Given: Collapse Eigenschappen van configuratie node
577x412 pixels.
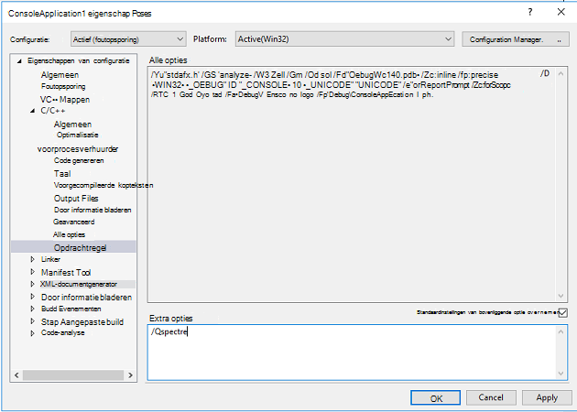Looking at the screenshot, I should 19,61.
